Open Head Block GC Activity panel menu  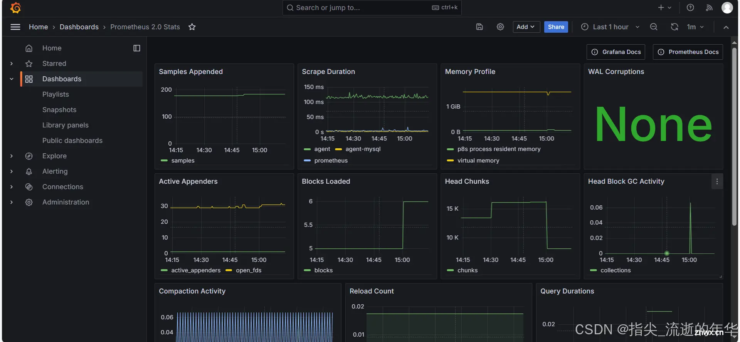click(717, 181)
